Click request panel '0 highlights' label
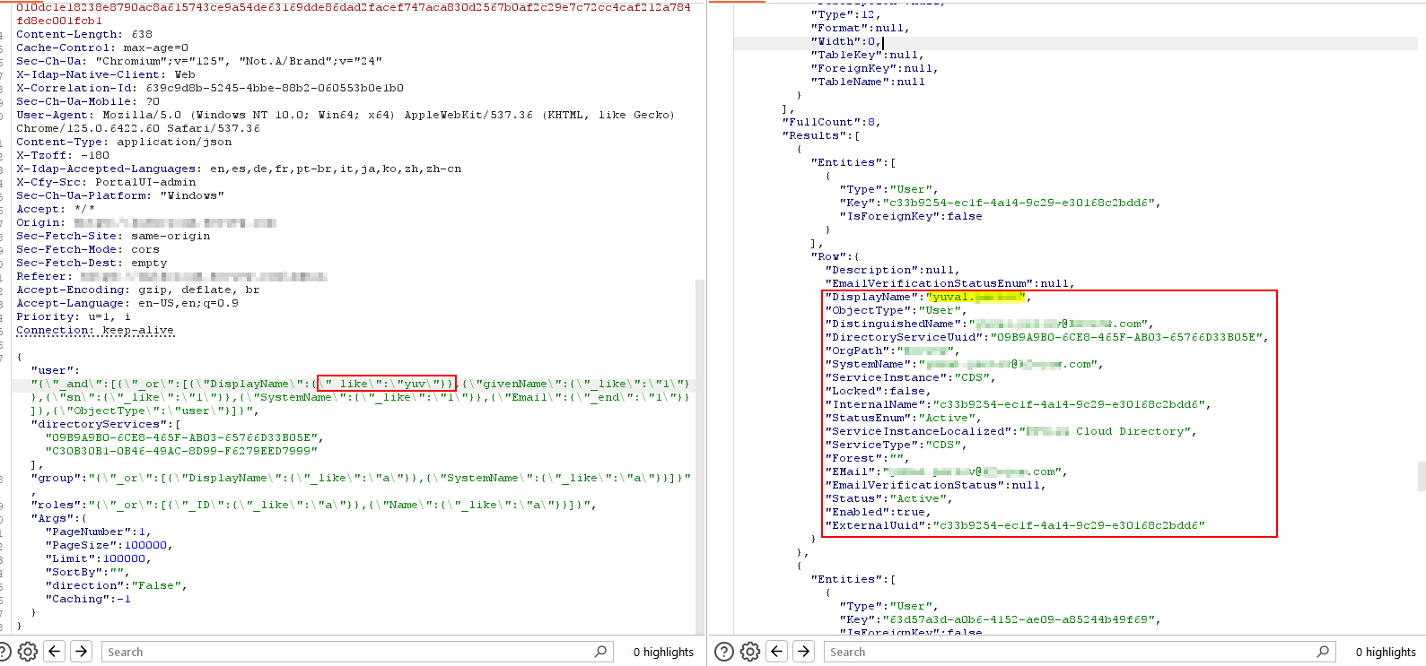The image size is (1426, 666). (663, 652)
